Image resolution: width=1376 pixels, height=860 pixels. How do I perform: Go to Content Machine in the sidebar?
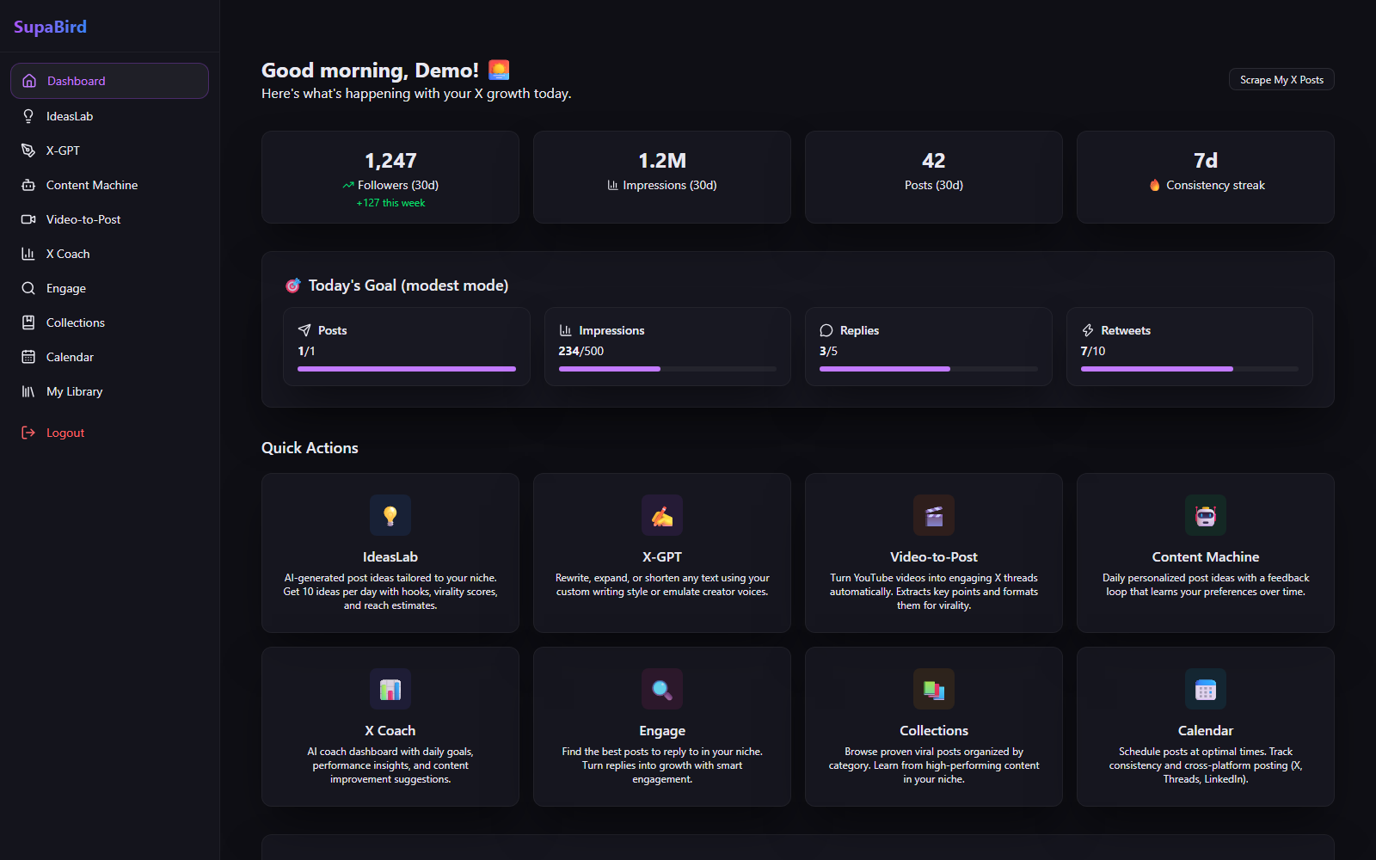pyautogui.click(x=109, y=185)
